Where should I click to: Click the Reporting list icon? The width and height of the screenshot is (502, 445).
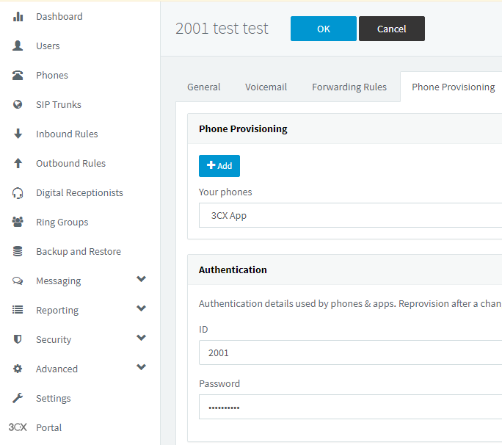pos(18,310)
